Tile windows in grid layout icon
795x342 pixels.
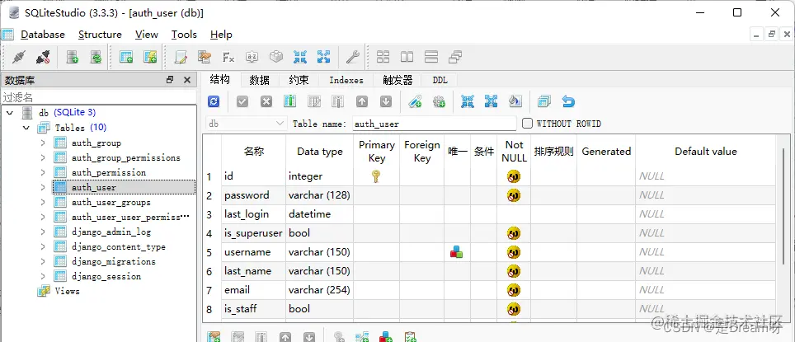click(x=383, y=57)
